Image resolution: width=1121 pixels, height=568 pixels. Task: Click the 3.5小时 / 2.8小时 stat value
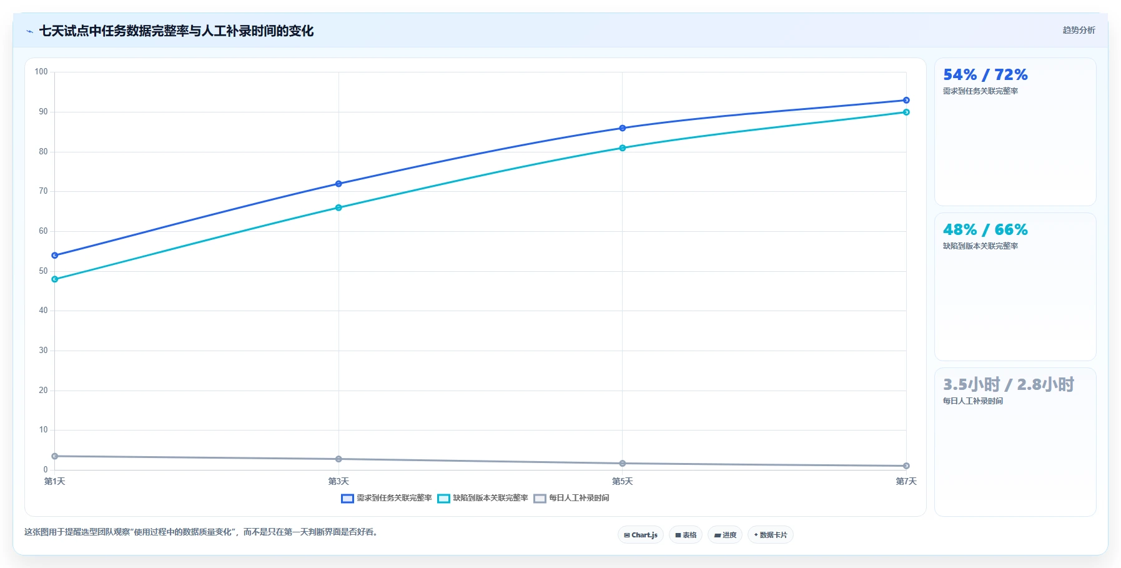click(1009, 385)
